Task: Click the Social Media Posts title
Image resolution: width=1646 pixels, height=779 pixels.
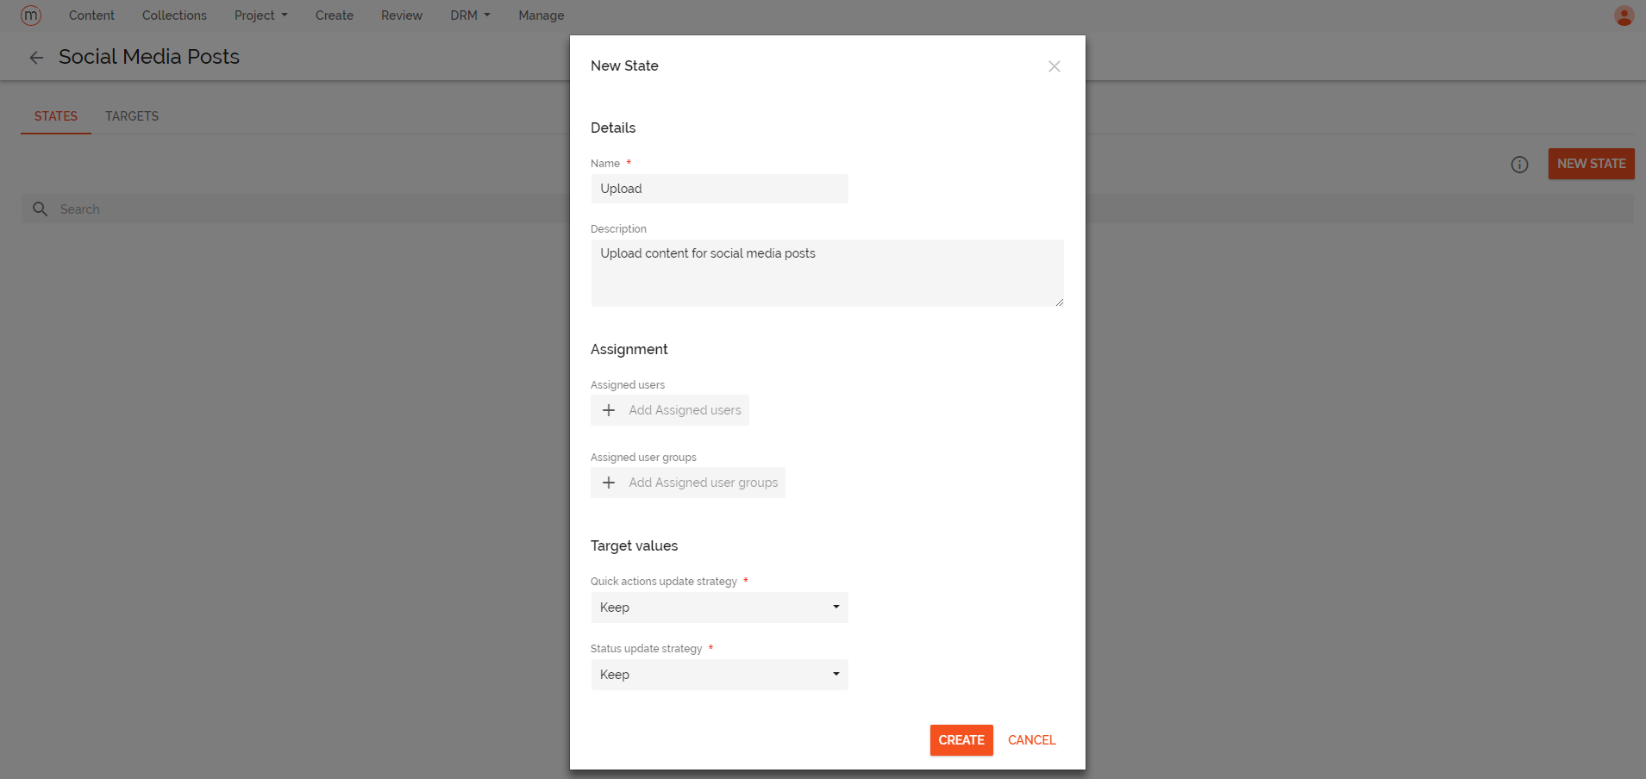Action: tap(149, 57)
